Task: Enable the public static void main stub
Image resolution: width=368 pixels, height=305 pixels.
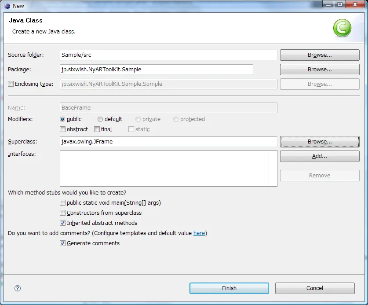Action: point(63,203)
